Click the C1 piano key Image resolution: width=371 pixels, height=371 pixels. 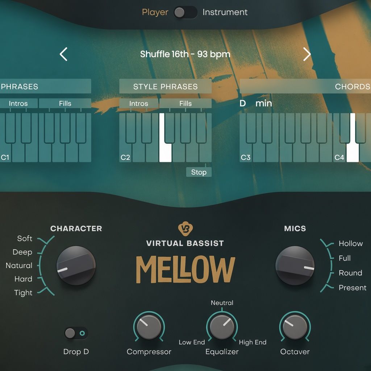(5, 153)
